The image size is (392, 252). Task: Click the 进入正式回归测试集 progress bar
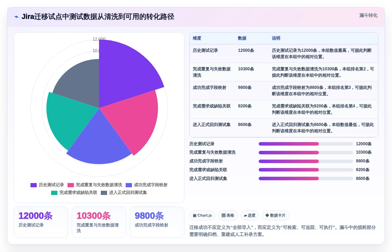306,178
